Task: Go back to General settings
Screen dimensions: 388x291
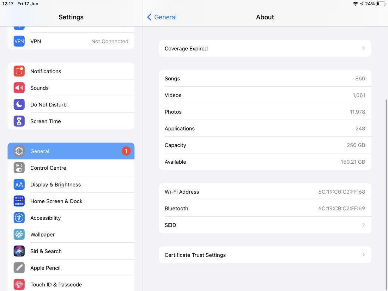Action: (x=162, y=17)
